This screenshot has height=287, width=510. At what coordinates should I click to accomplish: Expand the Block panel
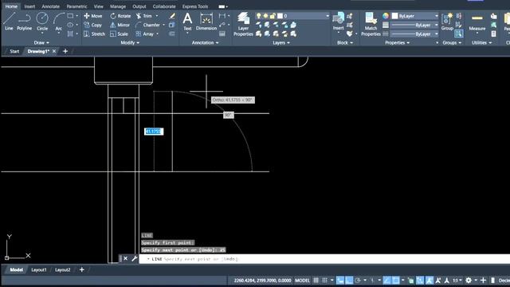coord(345,42)
